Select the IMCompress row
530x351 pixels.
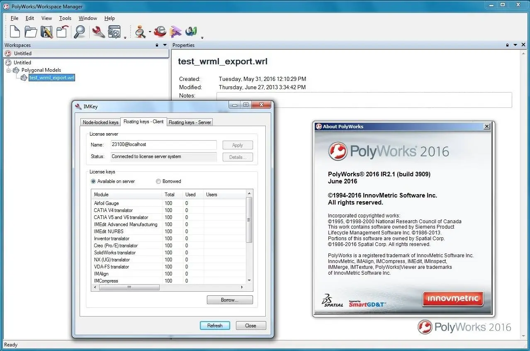click(169, 281)
